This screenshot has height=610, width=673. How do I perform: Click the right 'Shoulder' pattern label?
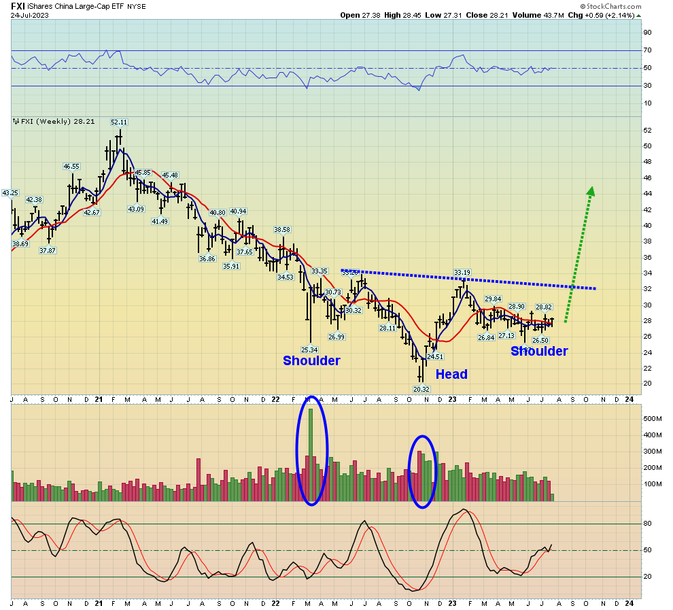tap(539, 351)
